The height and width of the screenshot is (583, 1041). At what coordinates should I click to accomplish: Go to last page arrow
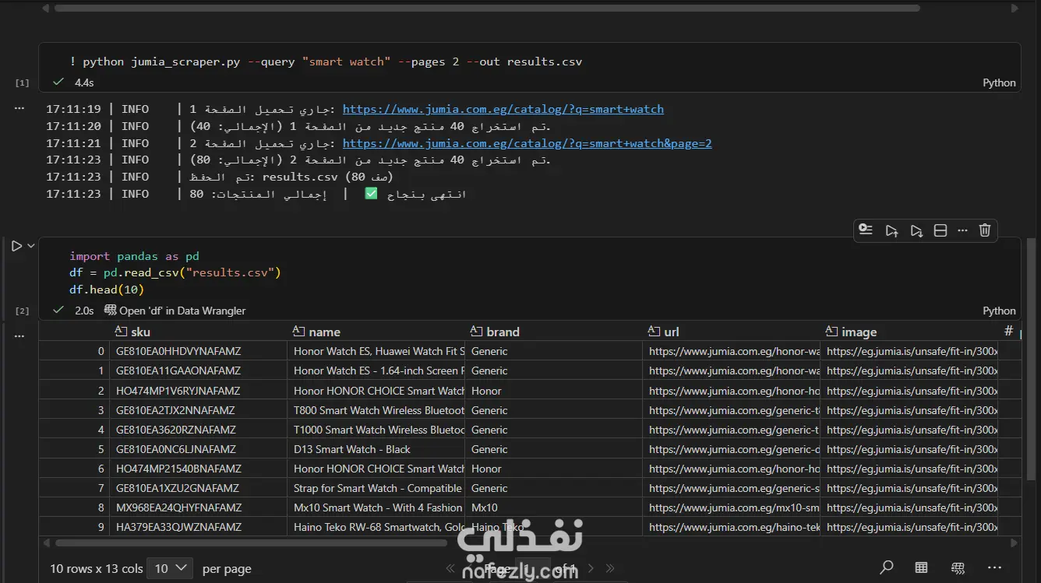tap(610, 568)
